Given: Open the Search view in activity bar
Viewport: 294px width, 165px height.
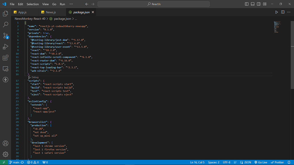Looking at the screenshot, I should point(5,25).
